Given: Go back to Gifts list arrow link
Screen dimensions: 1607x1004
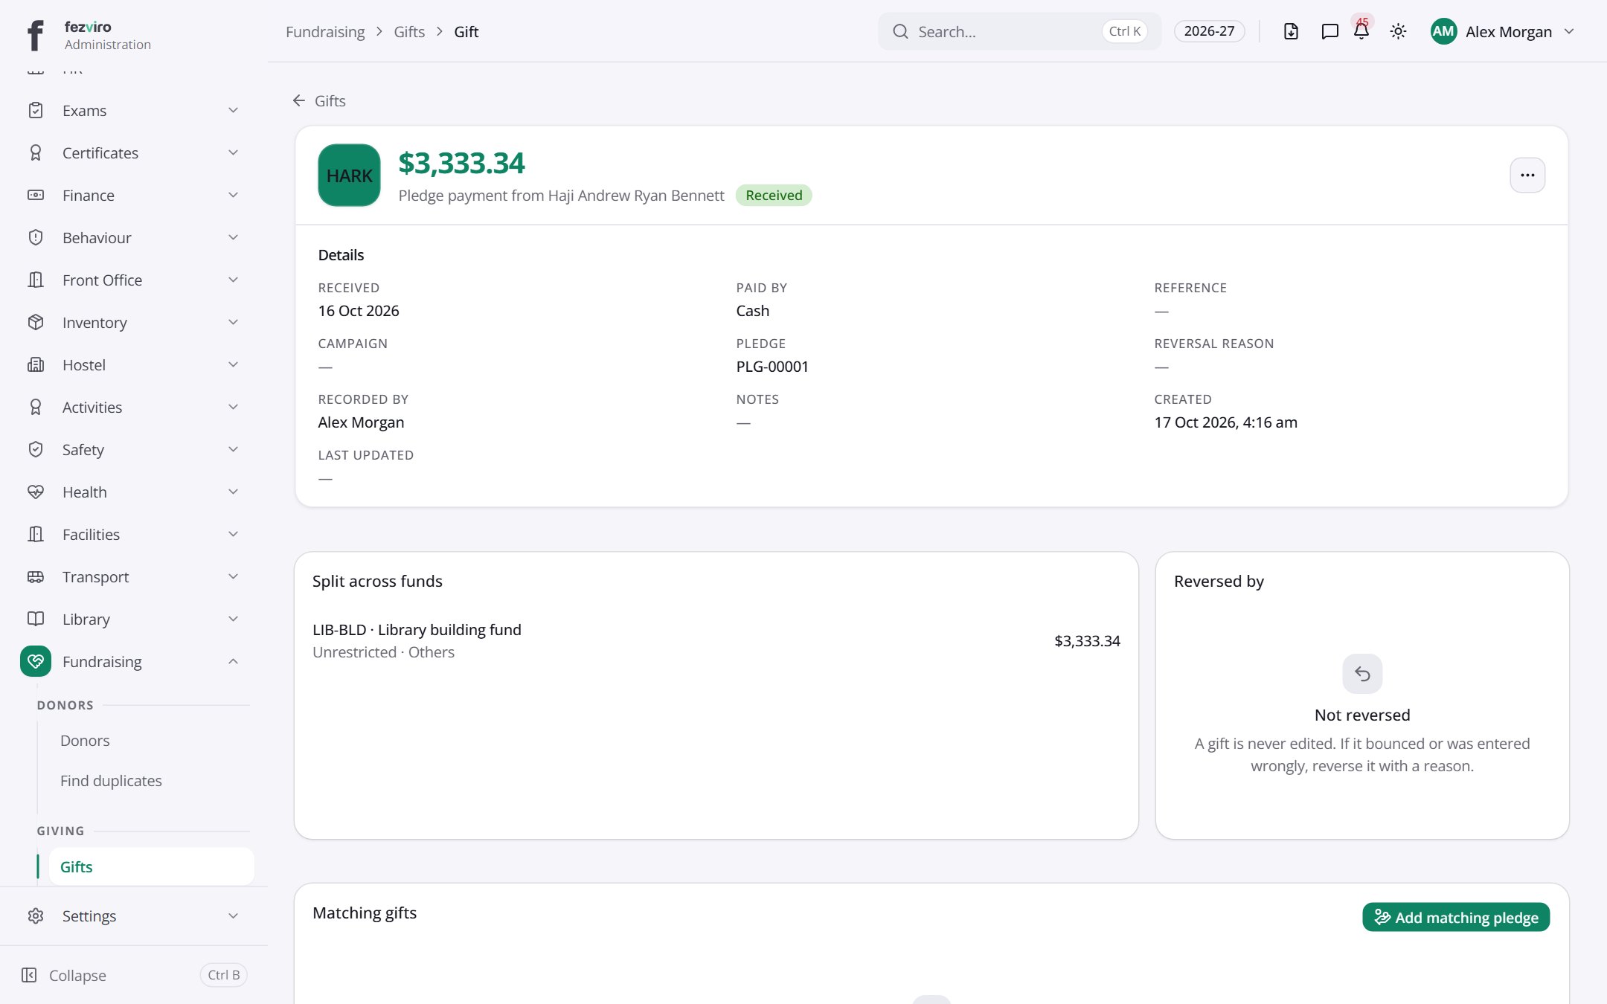Looking at the screenshot, I should click(319, 101).
